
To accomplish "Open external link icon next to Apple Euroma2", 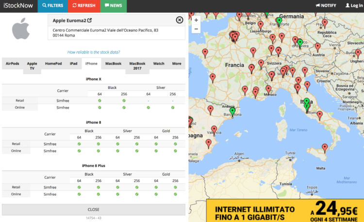I will point(89,20).
